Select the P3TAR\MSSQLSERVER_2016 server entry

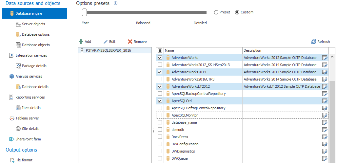108,50
